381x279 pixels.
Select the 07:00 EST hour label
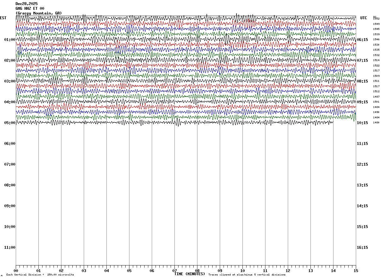[x=10, y=164]
